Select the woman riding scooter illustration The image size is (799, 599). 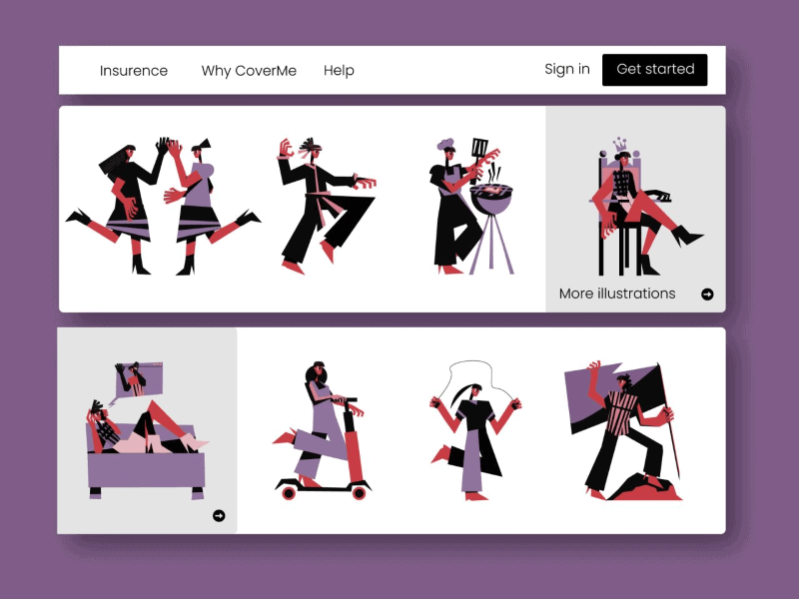[323, 430]
